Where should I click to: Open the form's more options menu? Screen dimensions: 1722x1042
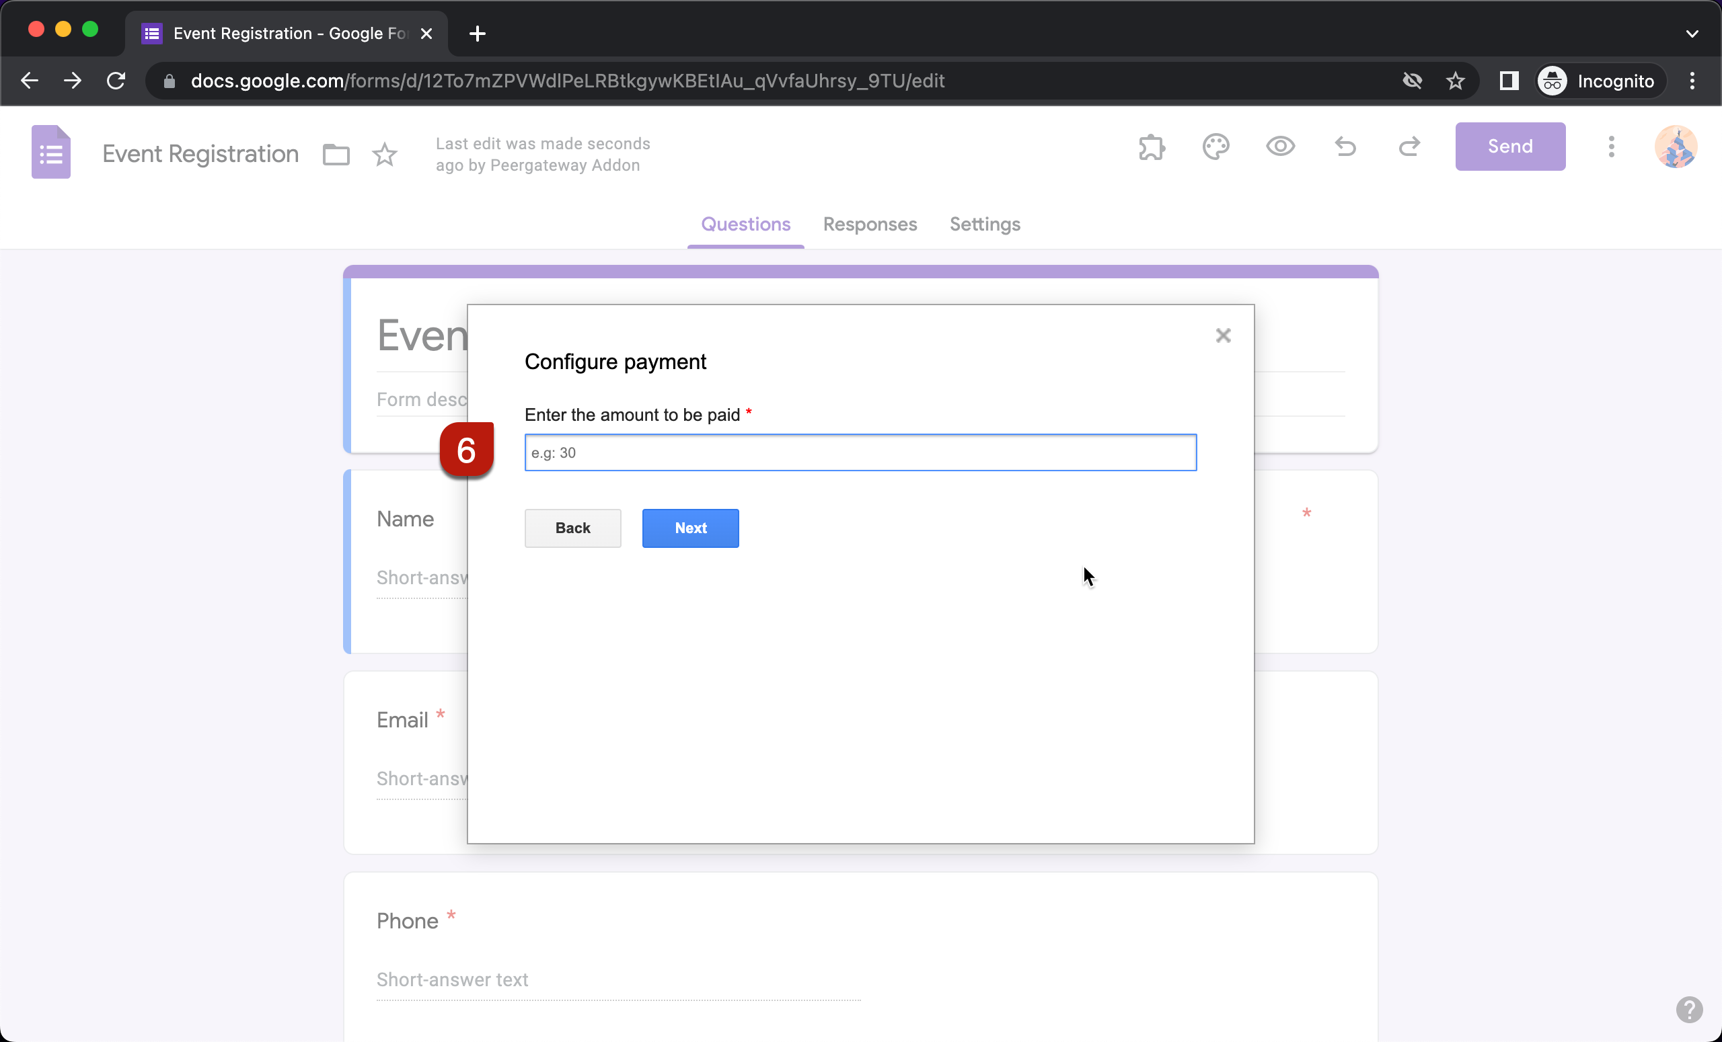[1611, 147]
